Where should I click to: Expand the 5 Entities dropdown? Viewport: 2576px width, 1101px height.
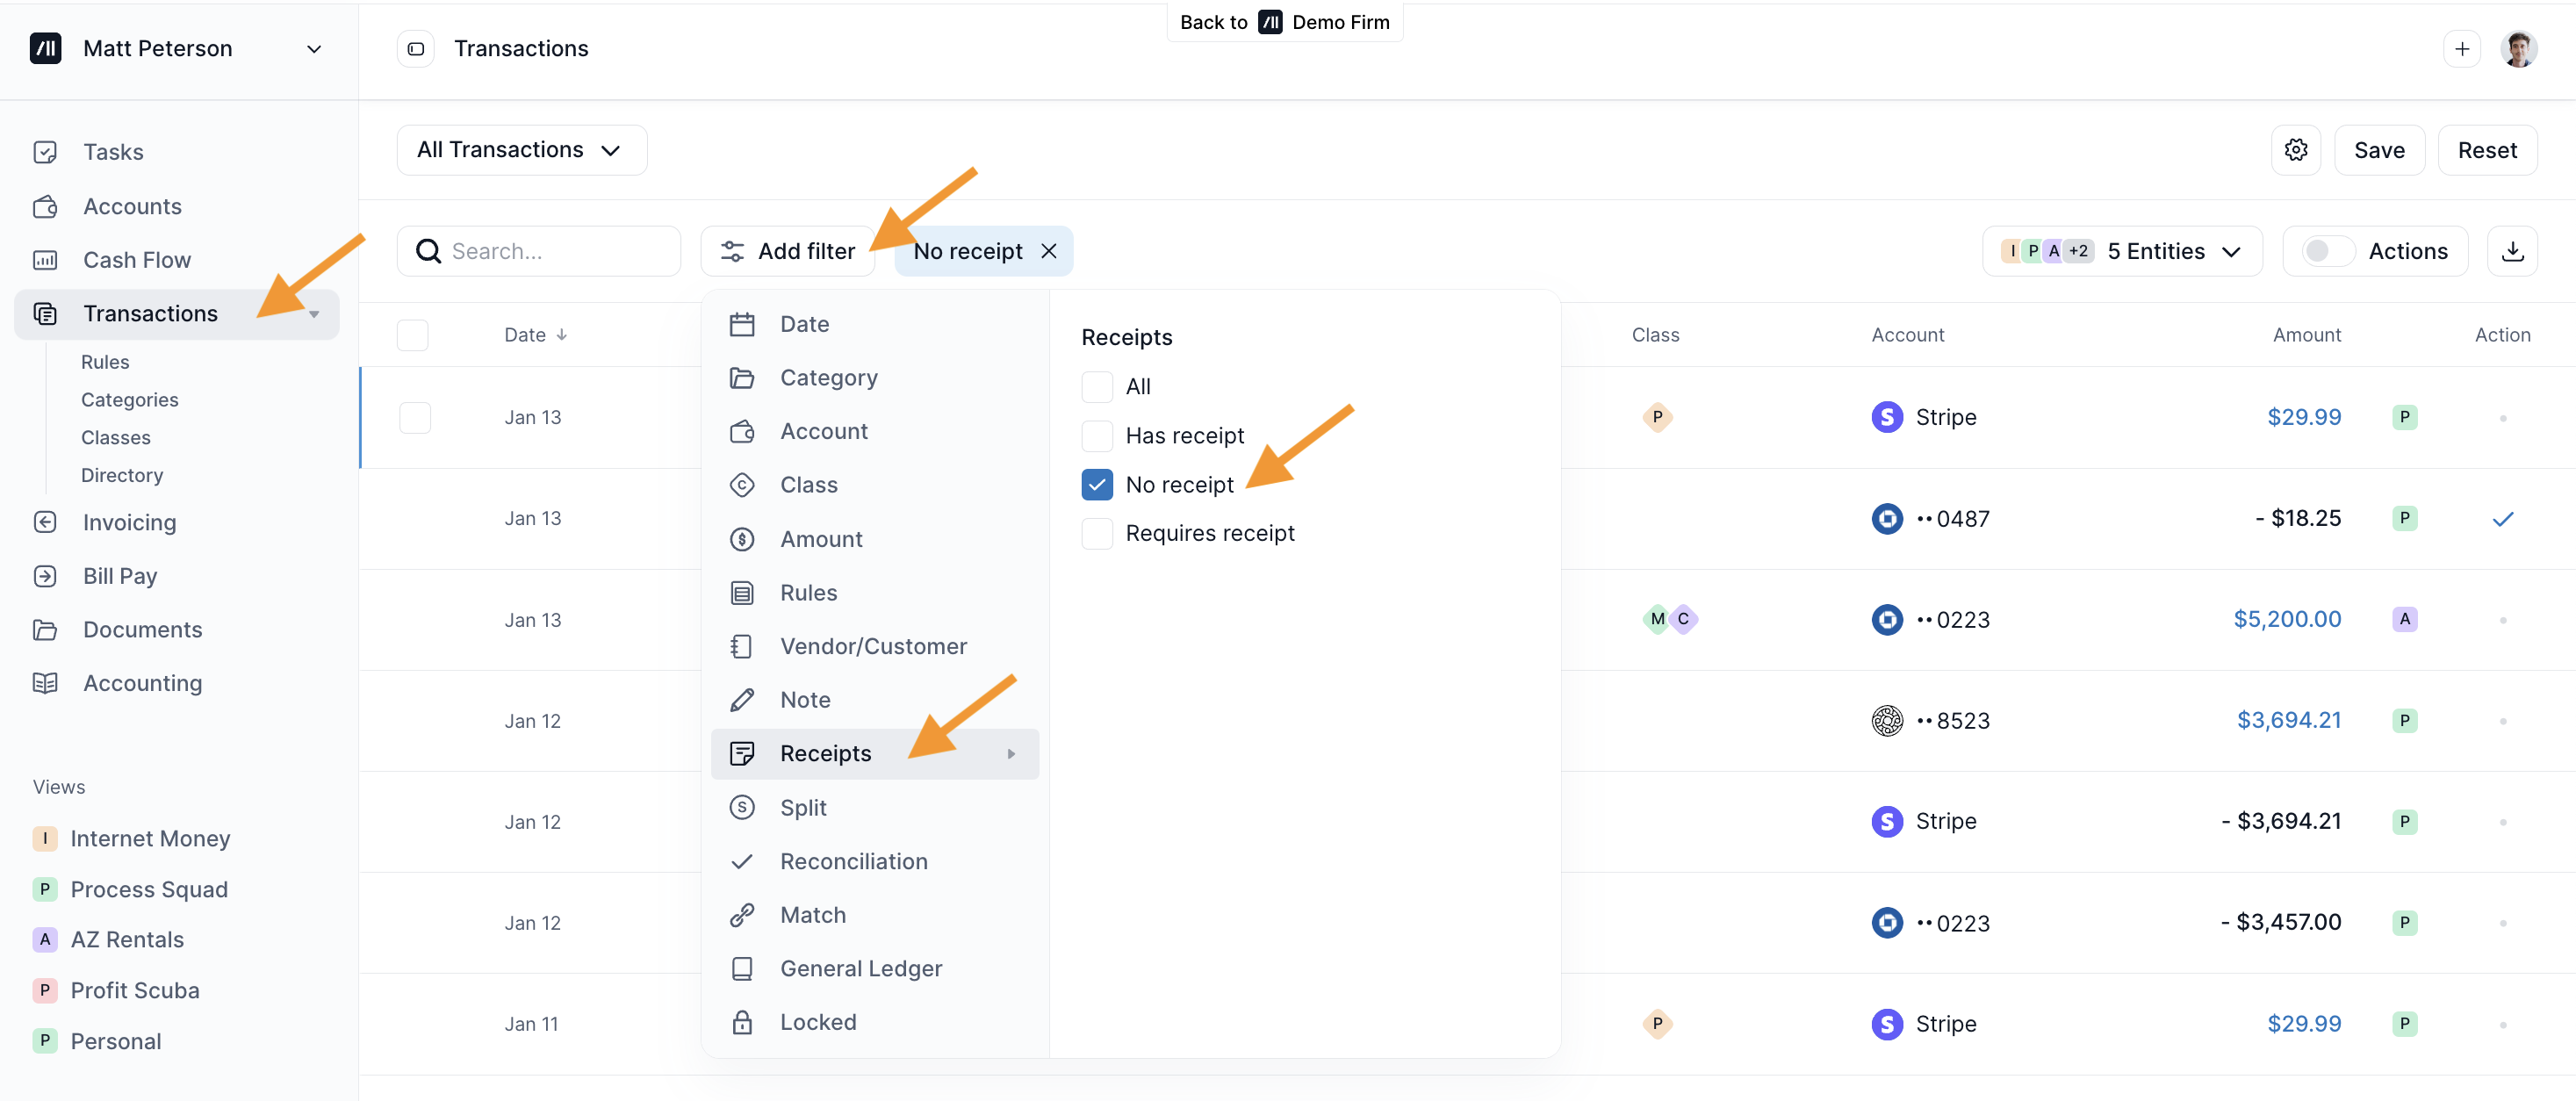2121,251
